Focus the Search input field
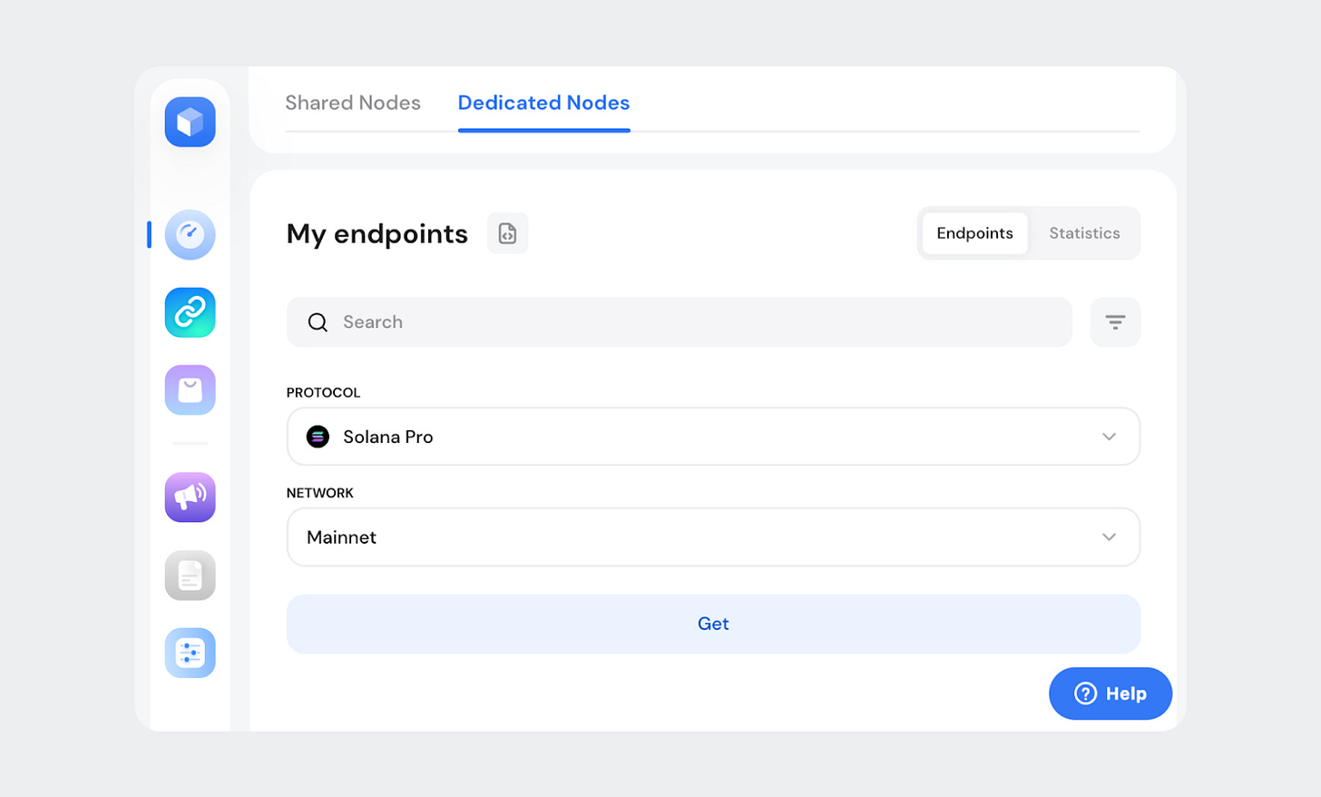Viewport: 1321px width, 797px height. 680,322
